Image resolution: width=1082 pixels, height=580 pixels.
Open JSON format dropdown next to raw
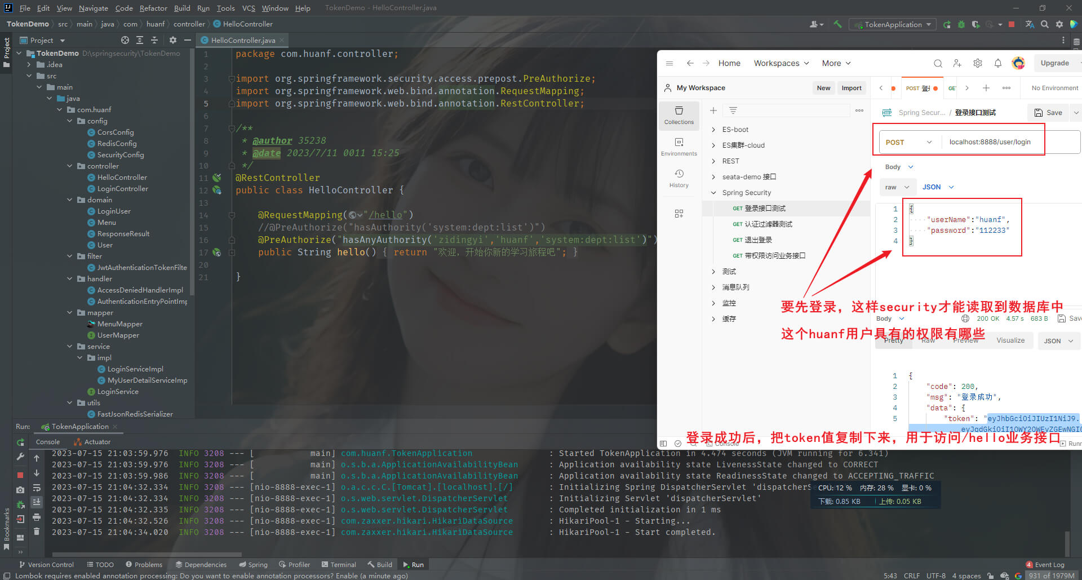click(938, 187)
